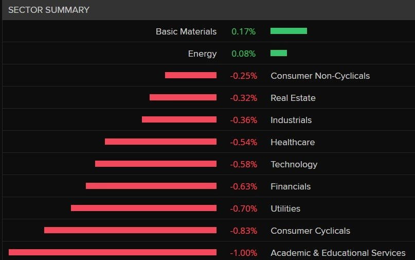Click the -0.58% Technology value
The width and height of the screenshot is (415, 260).
pyautogui.click(x=243, y=164)
